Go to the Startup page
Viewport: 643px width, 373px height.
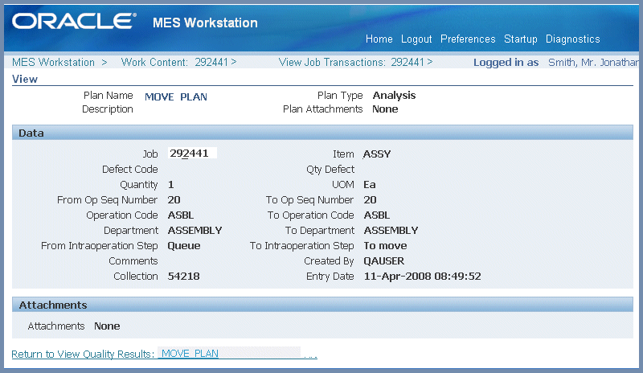[520, 39]
